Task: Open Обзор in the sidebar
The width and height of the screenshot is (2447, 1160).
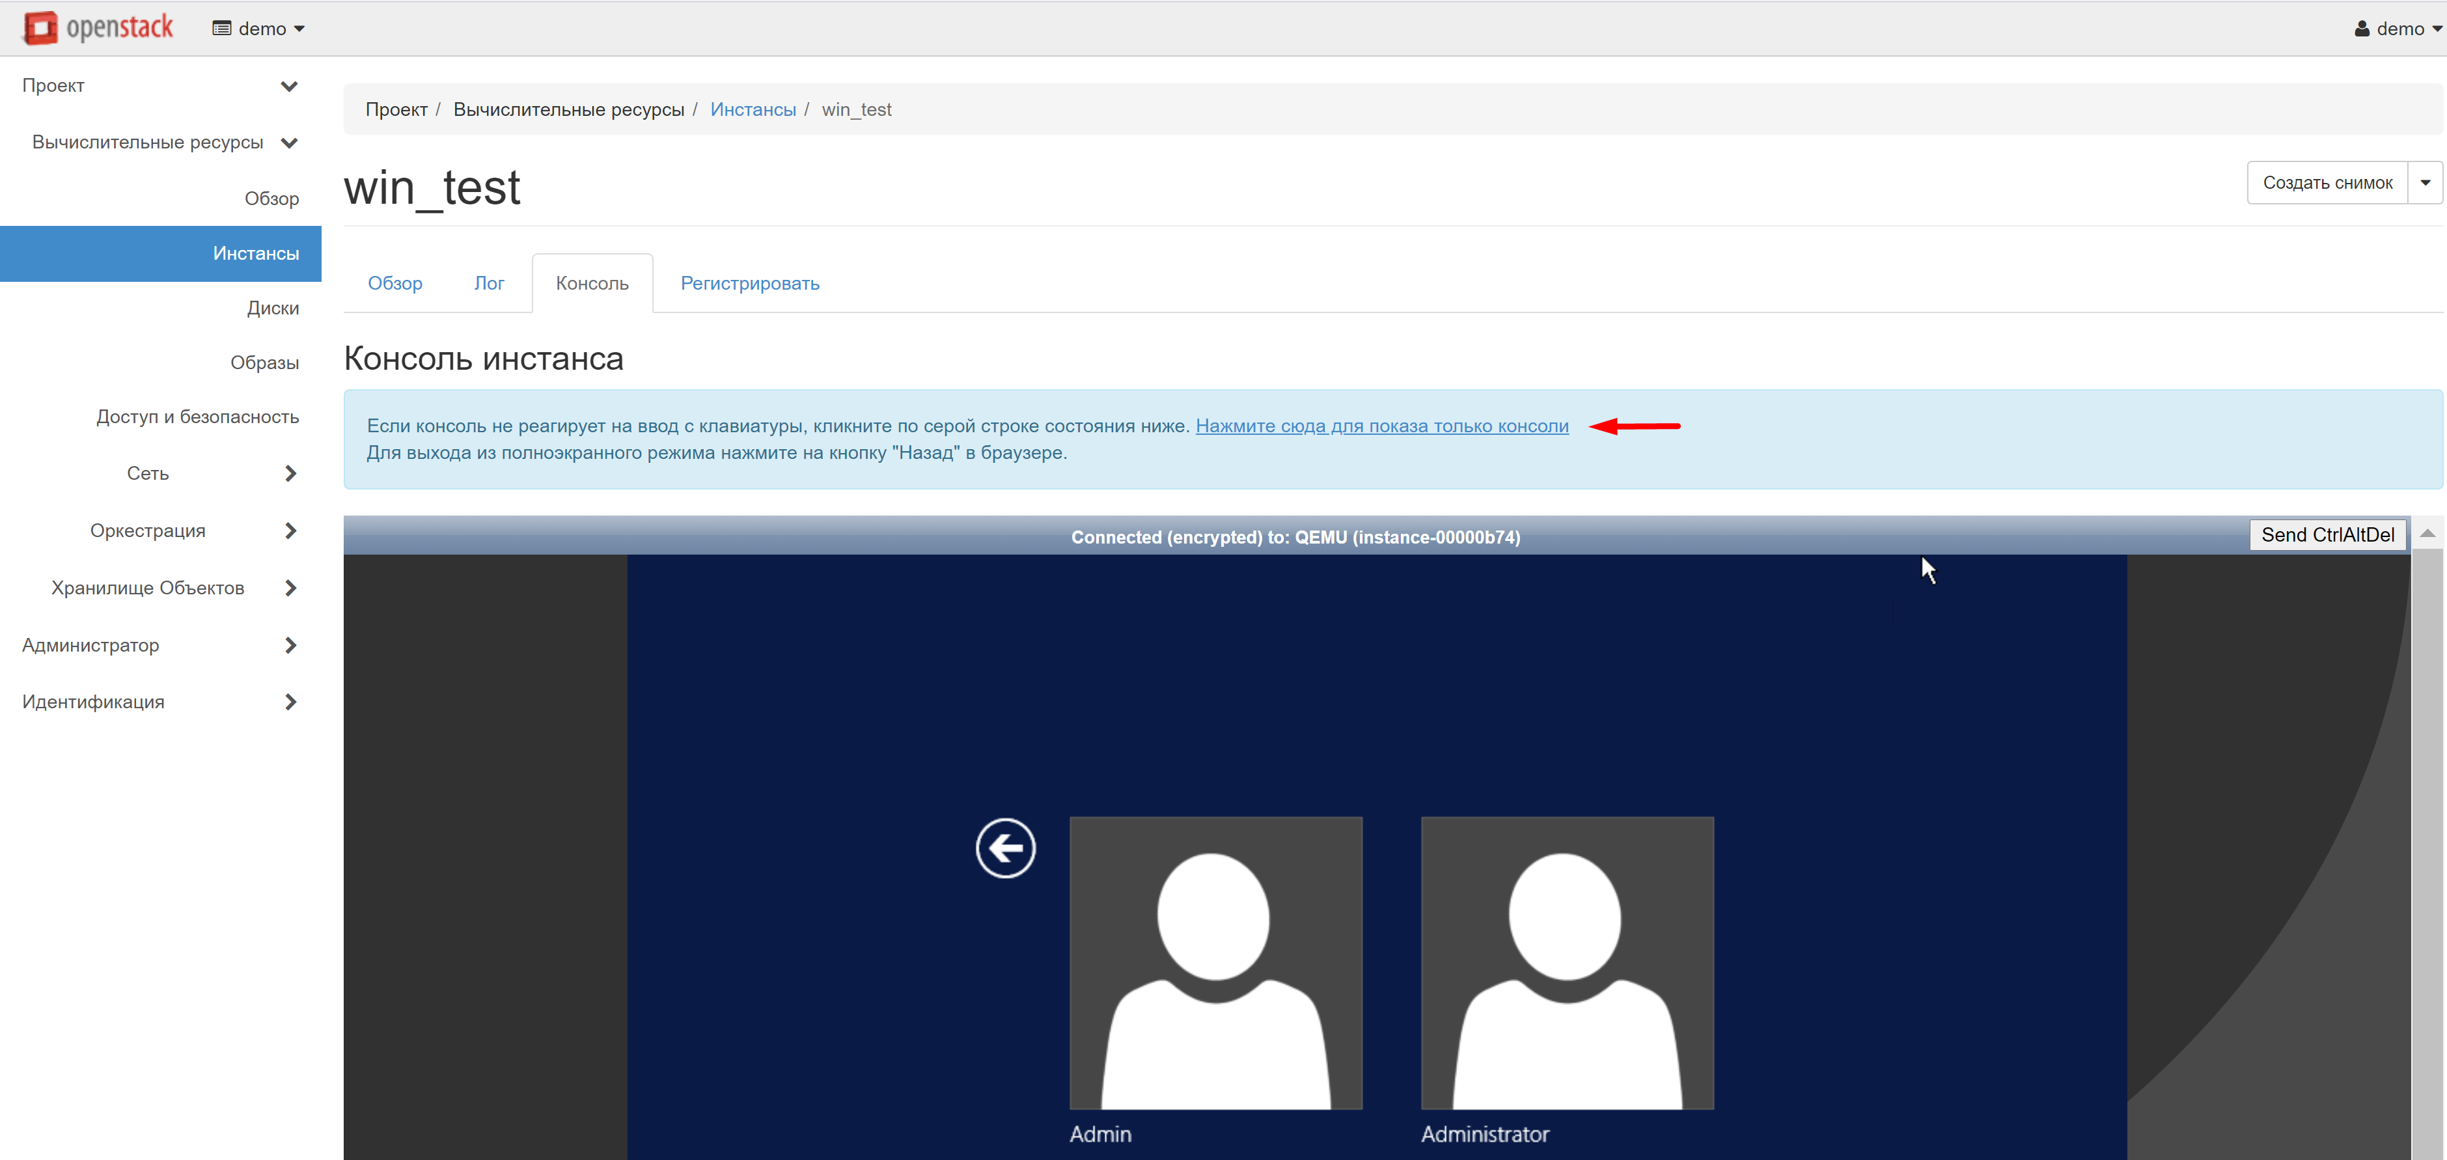Action: [271, 199]
